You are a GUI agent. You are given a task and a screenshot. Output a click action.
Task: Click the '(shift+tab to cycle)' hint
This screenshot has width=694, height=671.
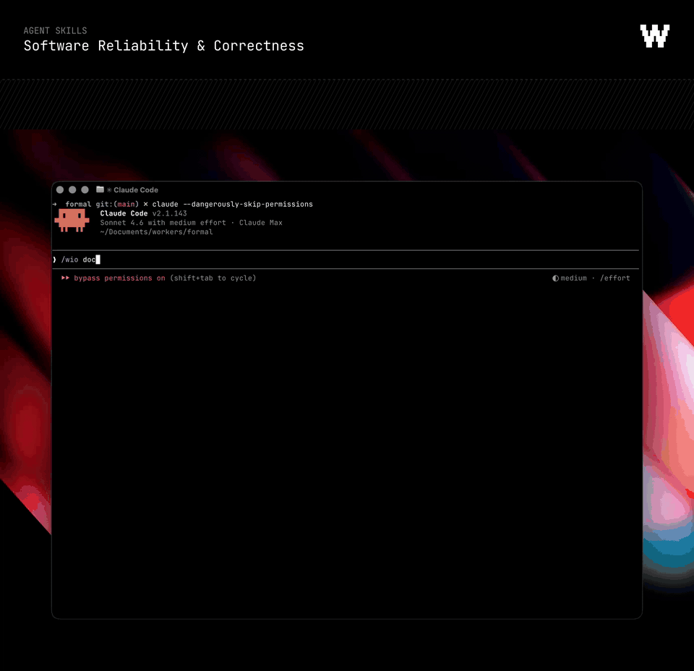coord(213,278)
